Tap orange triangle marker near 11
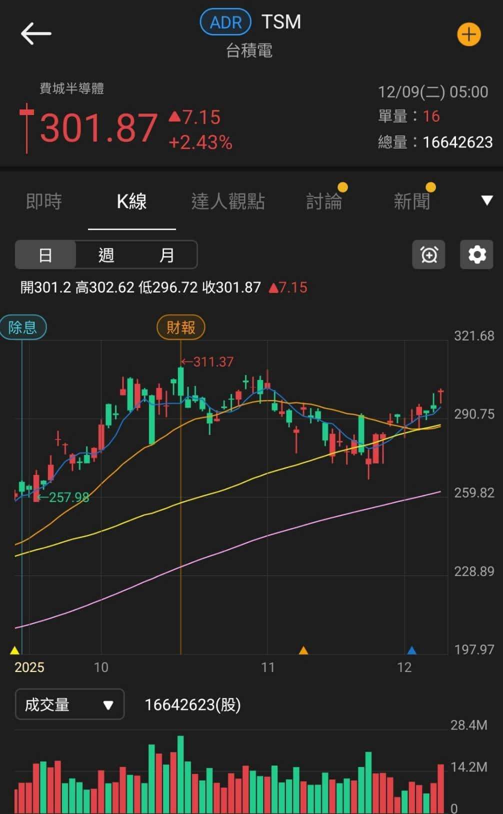This screenshot has width=503, height=814. point(303,650)
